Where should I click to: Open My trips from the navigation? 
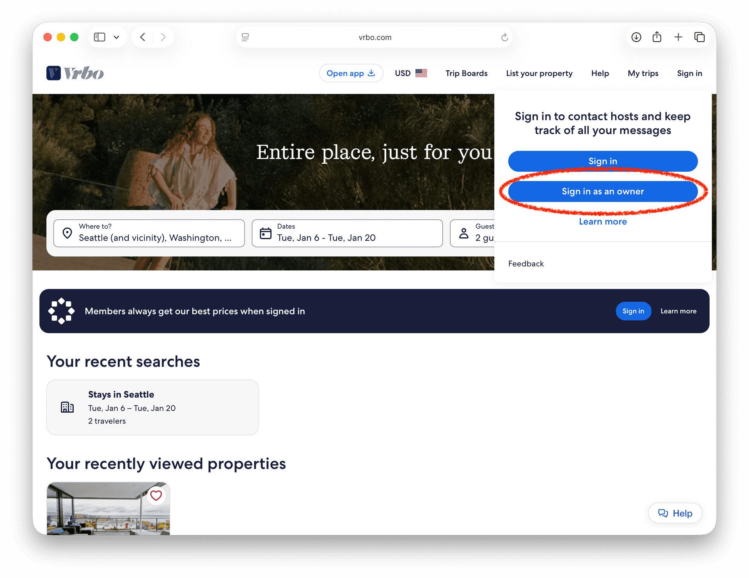click(x=643, y=73)
